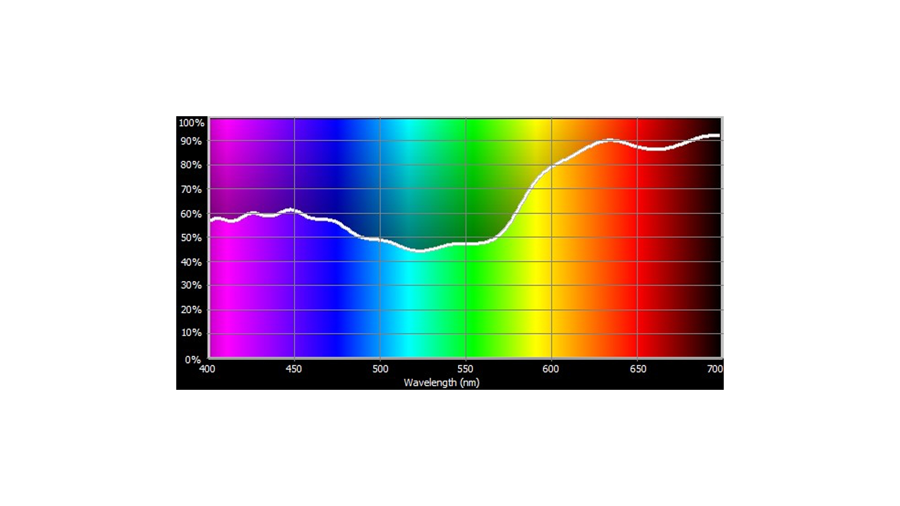Click the 400 wavelength tick label
Screen dimensions: 900x506
(207, 369)
